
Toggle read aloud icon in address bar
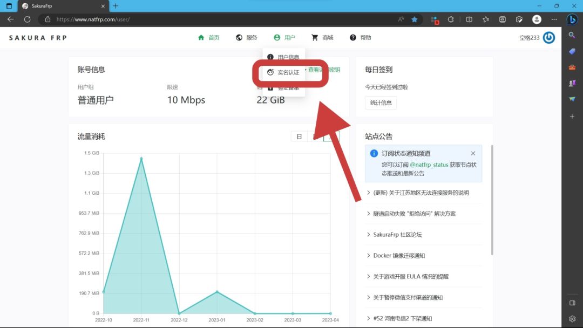pos(401,19)
